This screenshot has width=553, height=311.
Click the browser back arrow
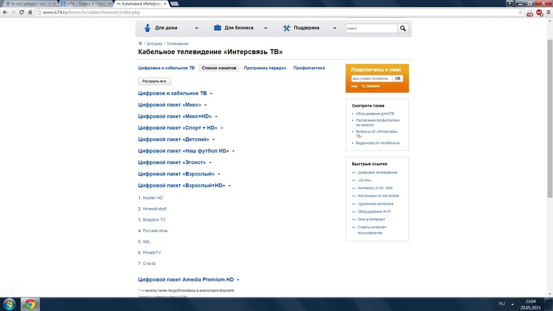[x=5, y=12]
